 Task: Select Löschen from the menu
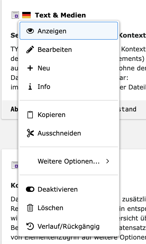(x=69, y=208)
